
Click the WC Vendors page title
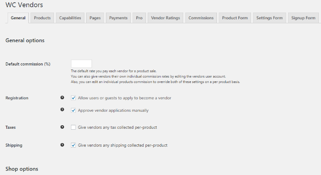[x=24, y=5]
